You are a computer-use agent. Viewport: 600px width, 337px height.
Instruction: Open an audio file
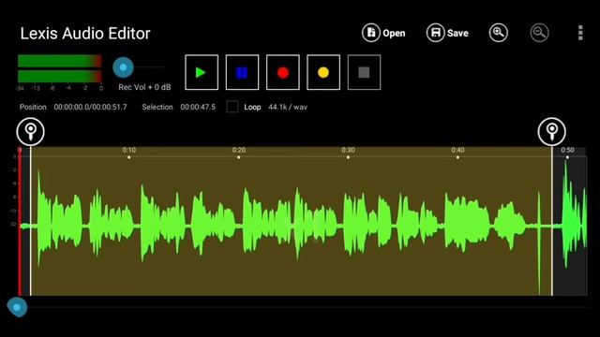click(x=383, y=33)
